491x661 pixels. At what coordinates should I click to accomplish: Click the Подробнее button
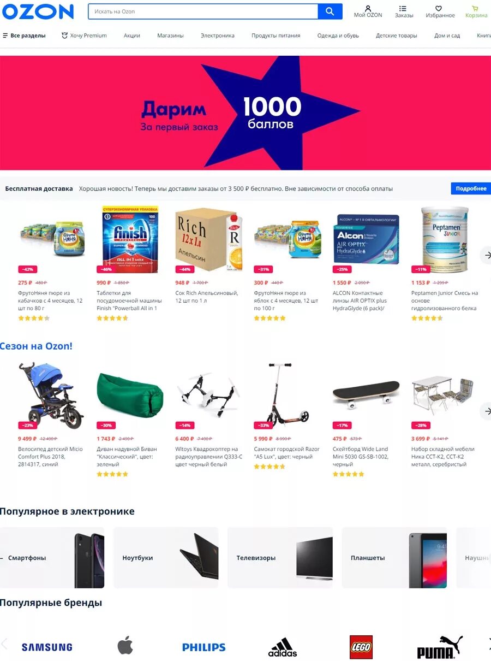(x=471, y=188)
